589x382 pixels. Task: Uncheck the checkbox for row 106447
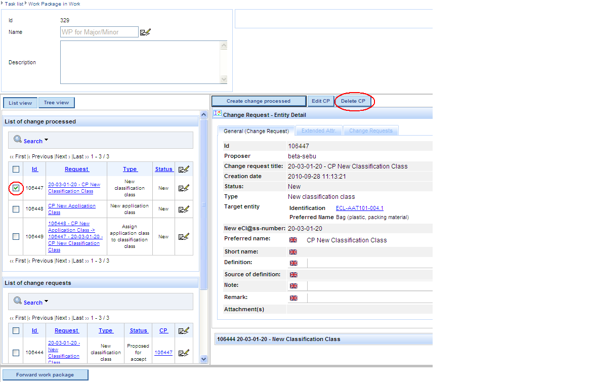pos(16,188)
